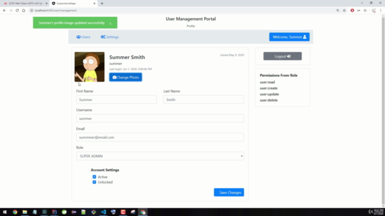Open the Windows Start menu
385x216 pixels.
(x=5, y=212)
